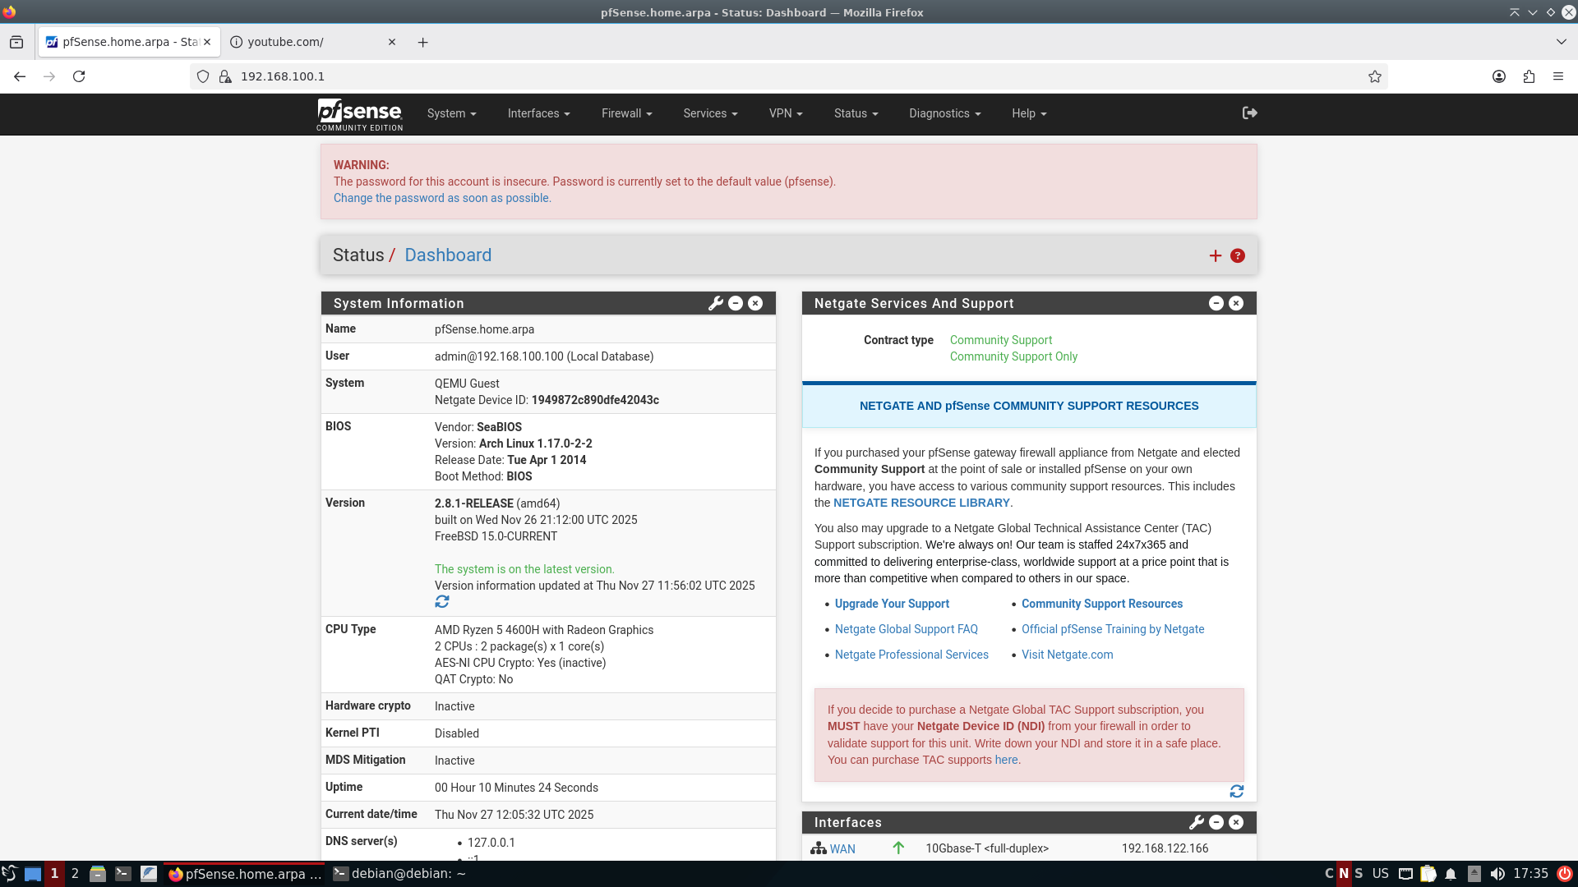Collapse the Netgate Services And Support widget

pyautogui.click(x=1216, y=303)
